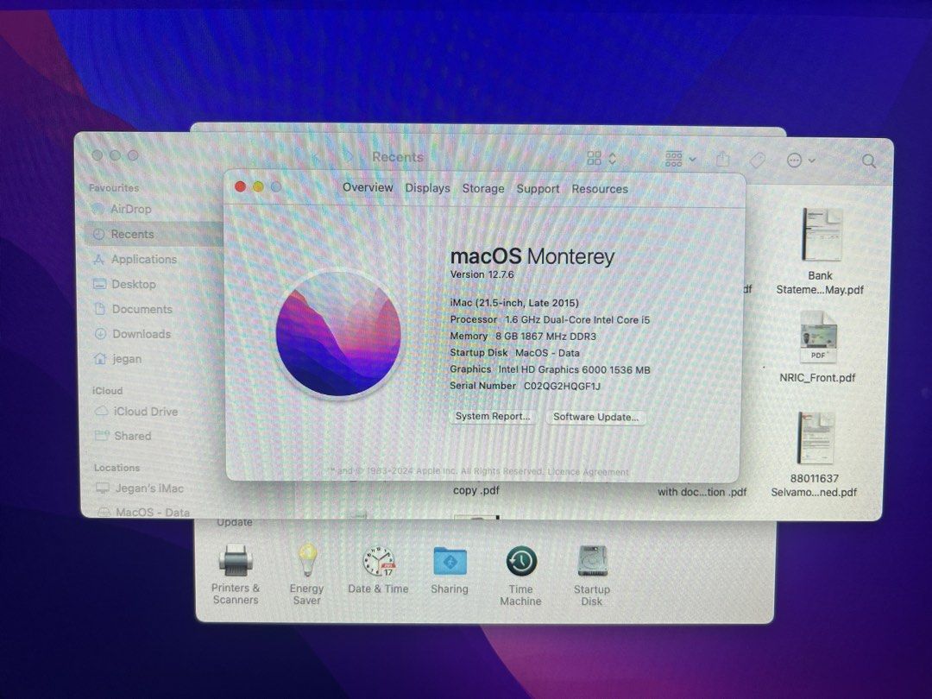The height and width of the screenshot is (699, 932).
Task: Open Startup Disk preferences
Action: pos(592,576)
